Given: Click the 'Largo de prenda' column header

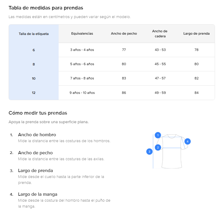Looking at the screenshot, I should coord(196,33).
